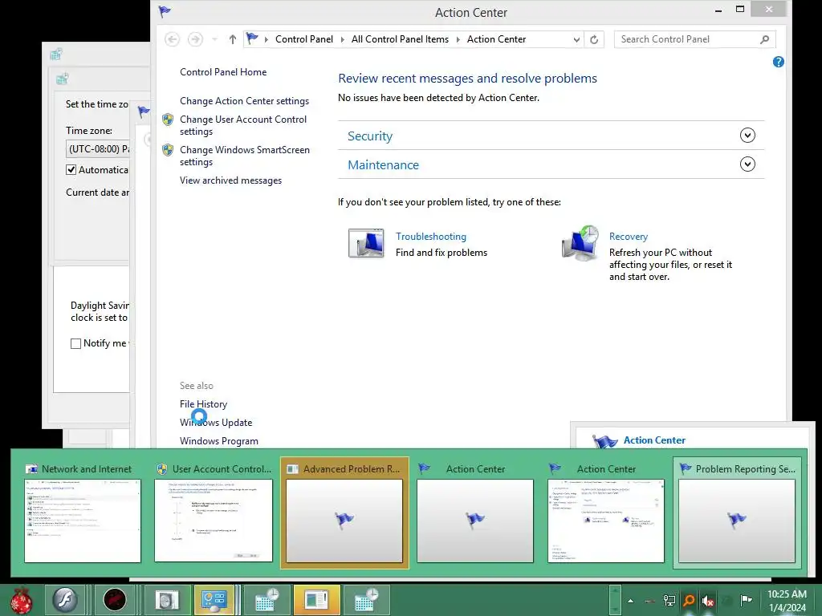Click the Action Center breadcrumb
The image size is (822, 616).
(496, 39)
